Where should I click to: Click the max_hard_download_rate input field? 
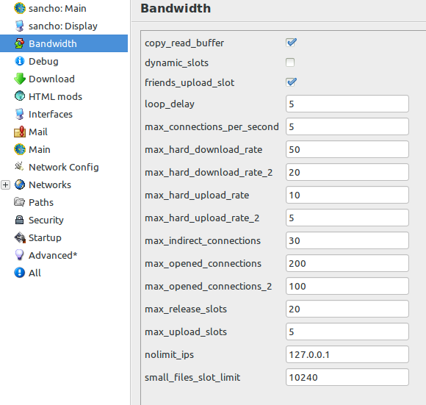[x=347, y=149]
